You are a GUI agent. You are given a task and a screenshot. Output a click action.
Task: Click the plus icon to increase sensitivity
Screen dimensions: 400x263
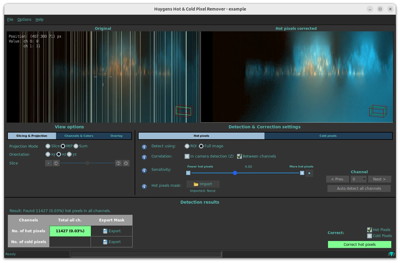click(x=302, y=173)
